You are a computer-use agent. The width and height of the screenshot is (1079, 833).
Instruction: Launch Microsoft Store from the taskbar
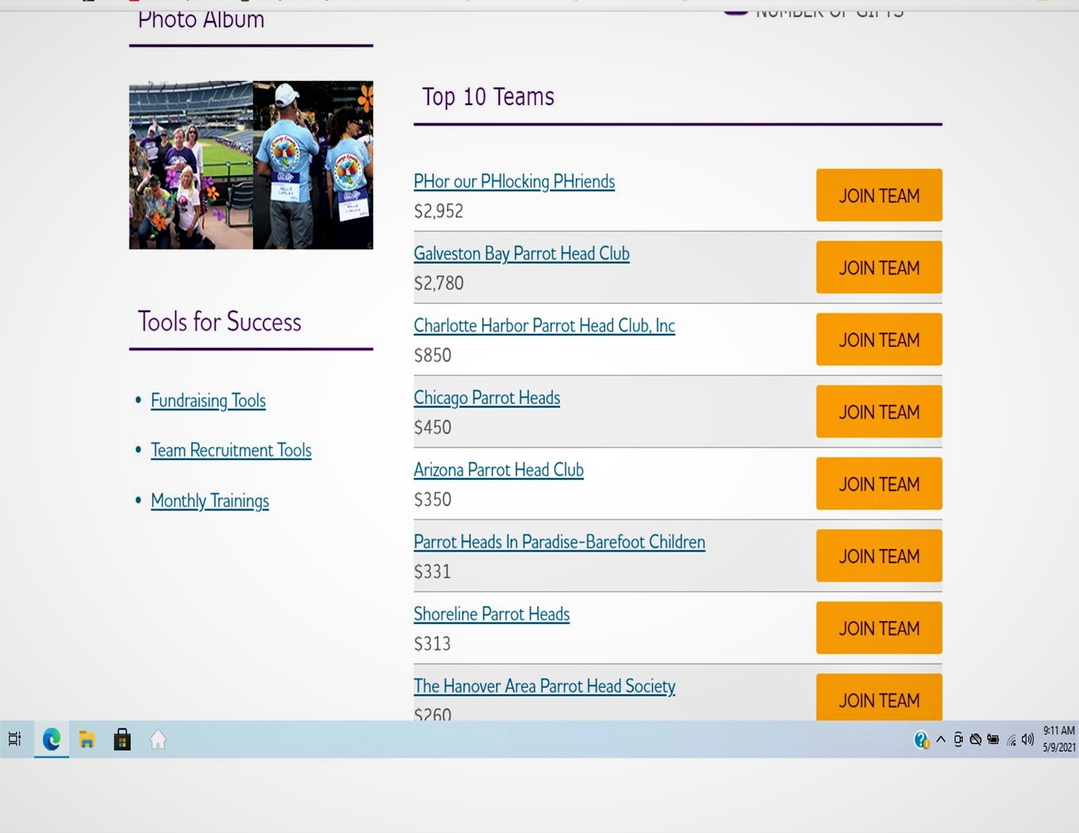(x=122, y=739)
